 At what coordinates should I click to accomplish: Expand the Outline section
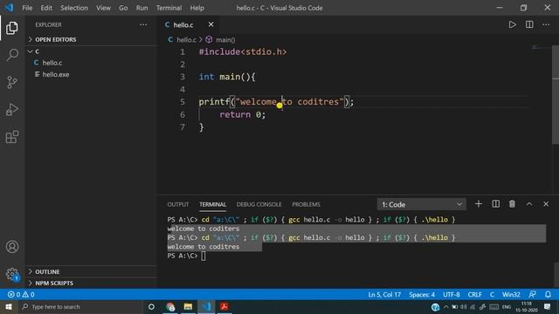[x=91, y=271]
